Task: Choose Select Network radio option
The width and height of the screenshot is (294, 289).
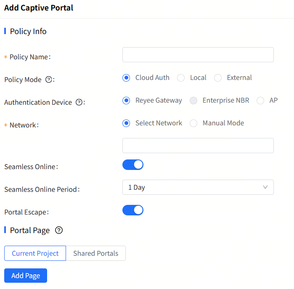Action: [x=126, y=123]
